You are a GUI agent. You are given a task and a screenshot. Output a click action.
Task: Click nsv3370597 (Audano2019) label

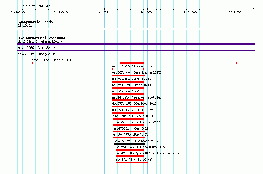133,116
